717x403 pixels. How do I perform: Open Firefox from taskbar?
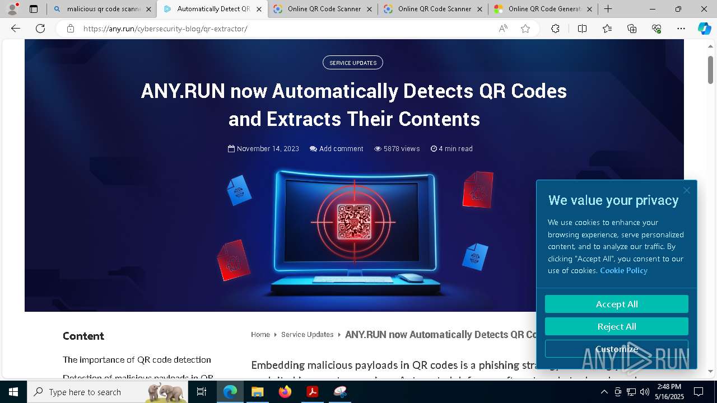(285, 392)
